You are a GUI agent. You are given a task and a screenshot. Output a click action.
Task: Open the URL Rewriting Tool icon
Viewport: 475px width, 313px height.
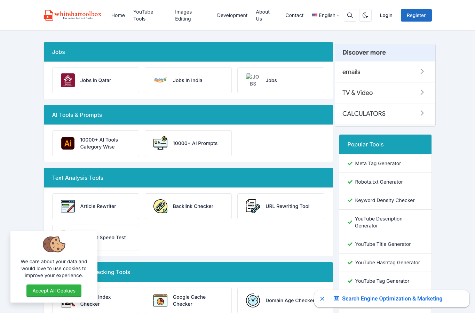[253, 206]
